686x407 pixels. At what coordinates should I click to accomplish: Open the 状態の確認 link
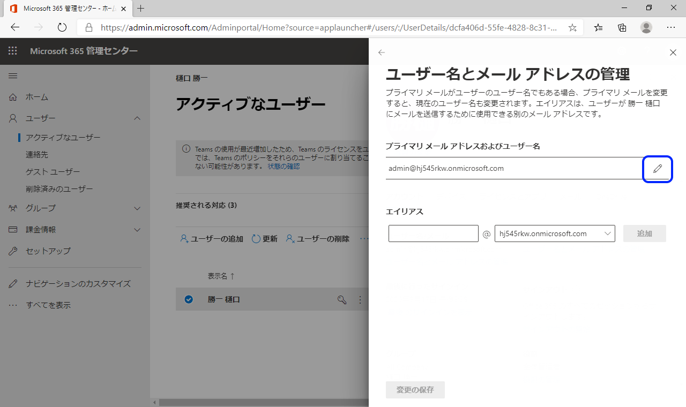pyautogui.click(x=284, y=167)
